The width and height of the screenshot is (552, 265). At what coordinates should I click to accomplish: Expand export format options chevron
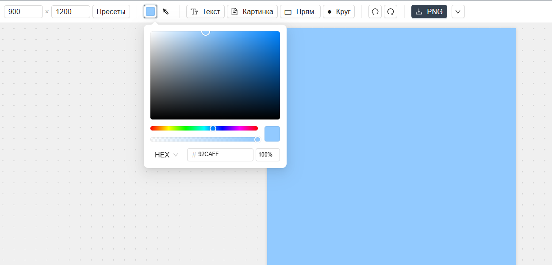click(458, 11)
